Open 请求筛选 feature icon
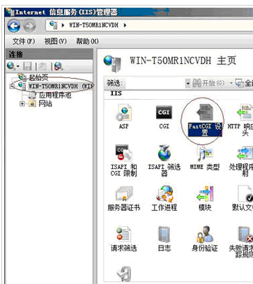The image size is (253, 284). (x=123, y=239)
